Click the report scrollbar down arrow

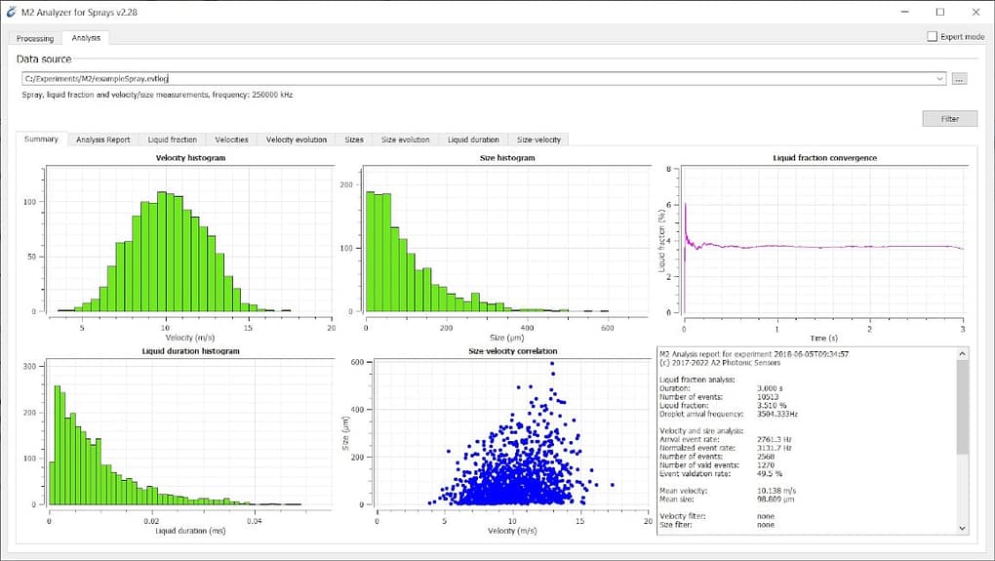[962, 528]
